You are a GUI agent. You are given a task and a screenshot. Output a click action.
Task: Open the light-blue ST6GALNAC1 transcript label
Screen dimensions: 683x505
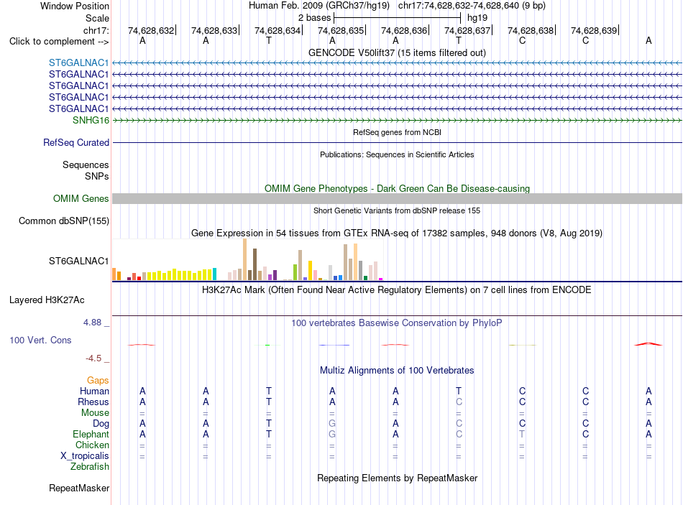tap(78, 62)
